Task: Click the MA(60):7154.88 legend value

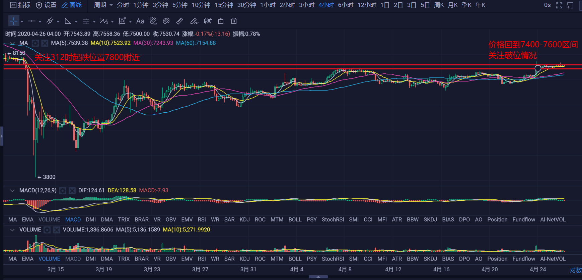Action: pyautogui.click(x=196, y=43)
